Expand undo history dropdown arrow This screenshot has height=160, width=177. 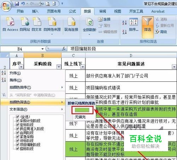click(x=27, y=4)
